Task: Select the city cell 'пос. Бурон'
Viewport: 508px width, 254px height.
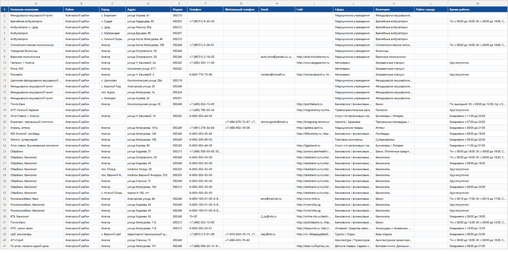Action: 112,92
